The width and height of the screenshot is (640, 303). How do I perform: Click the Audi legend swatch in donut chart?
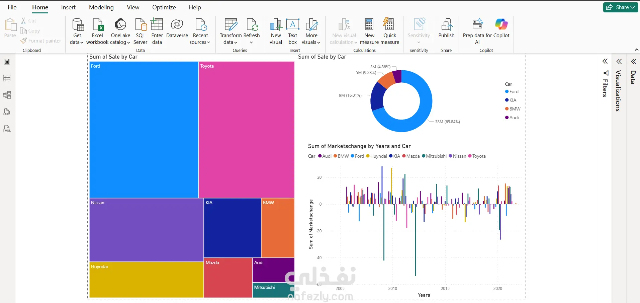tap(507, 118)
